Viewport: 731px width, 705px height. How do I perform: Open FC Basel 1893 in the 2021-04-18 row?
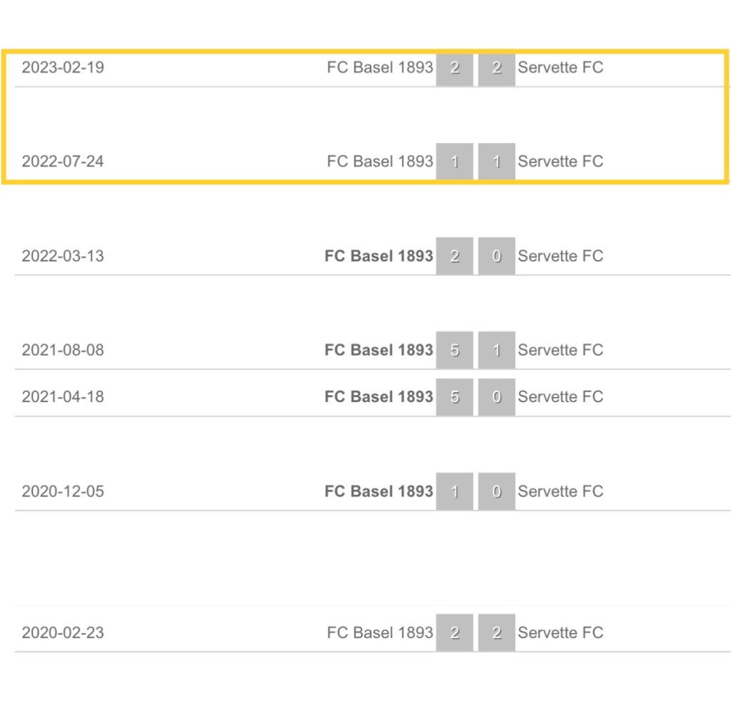[378, 396]
